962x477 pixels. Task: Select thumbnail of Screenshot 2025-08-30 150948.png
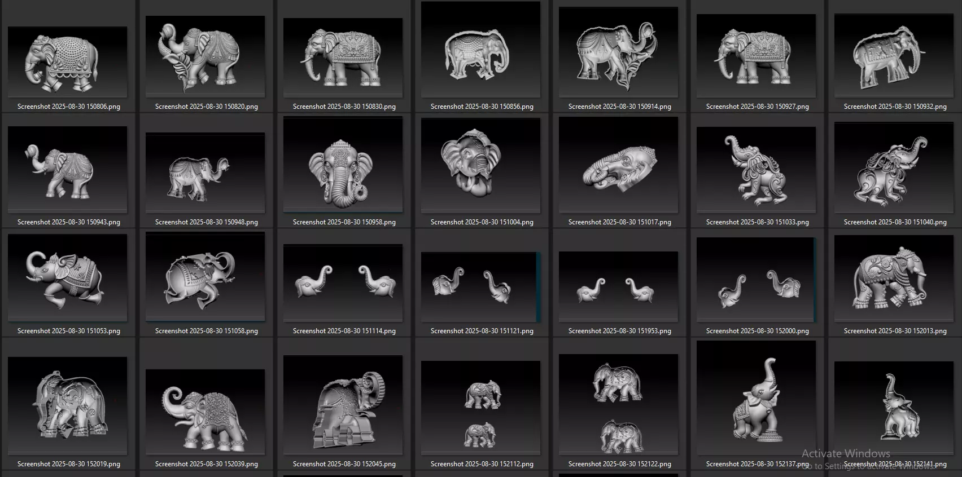(205, 173)
